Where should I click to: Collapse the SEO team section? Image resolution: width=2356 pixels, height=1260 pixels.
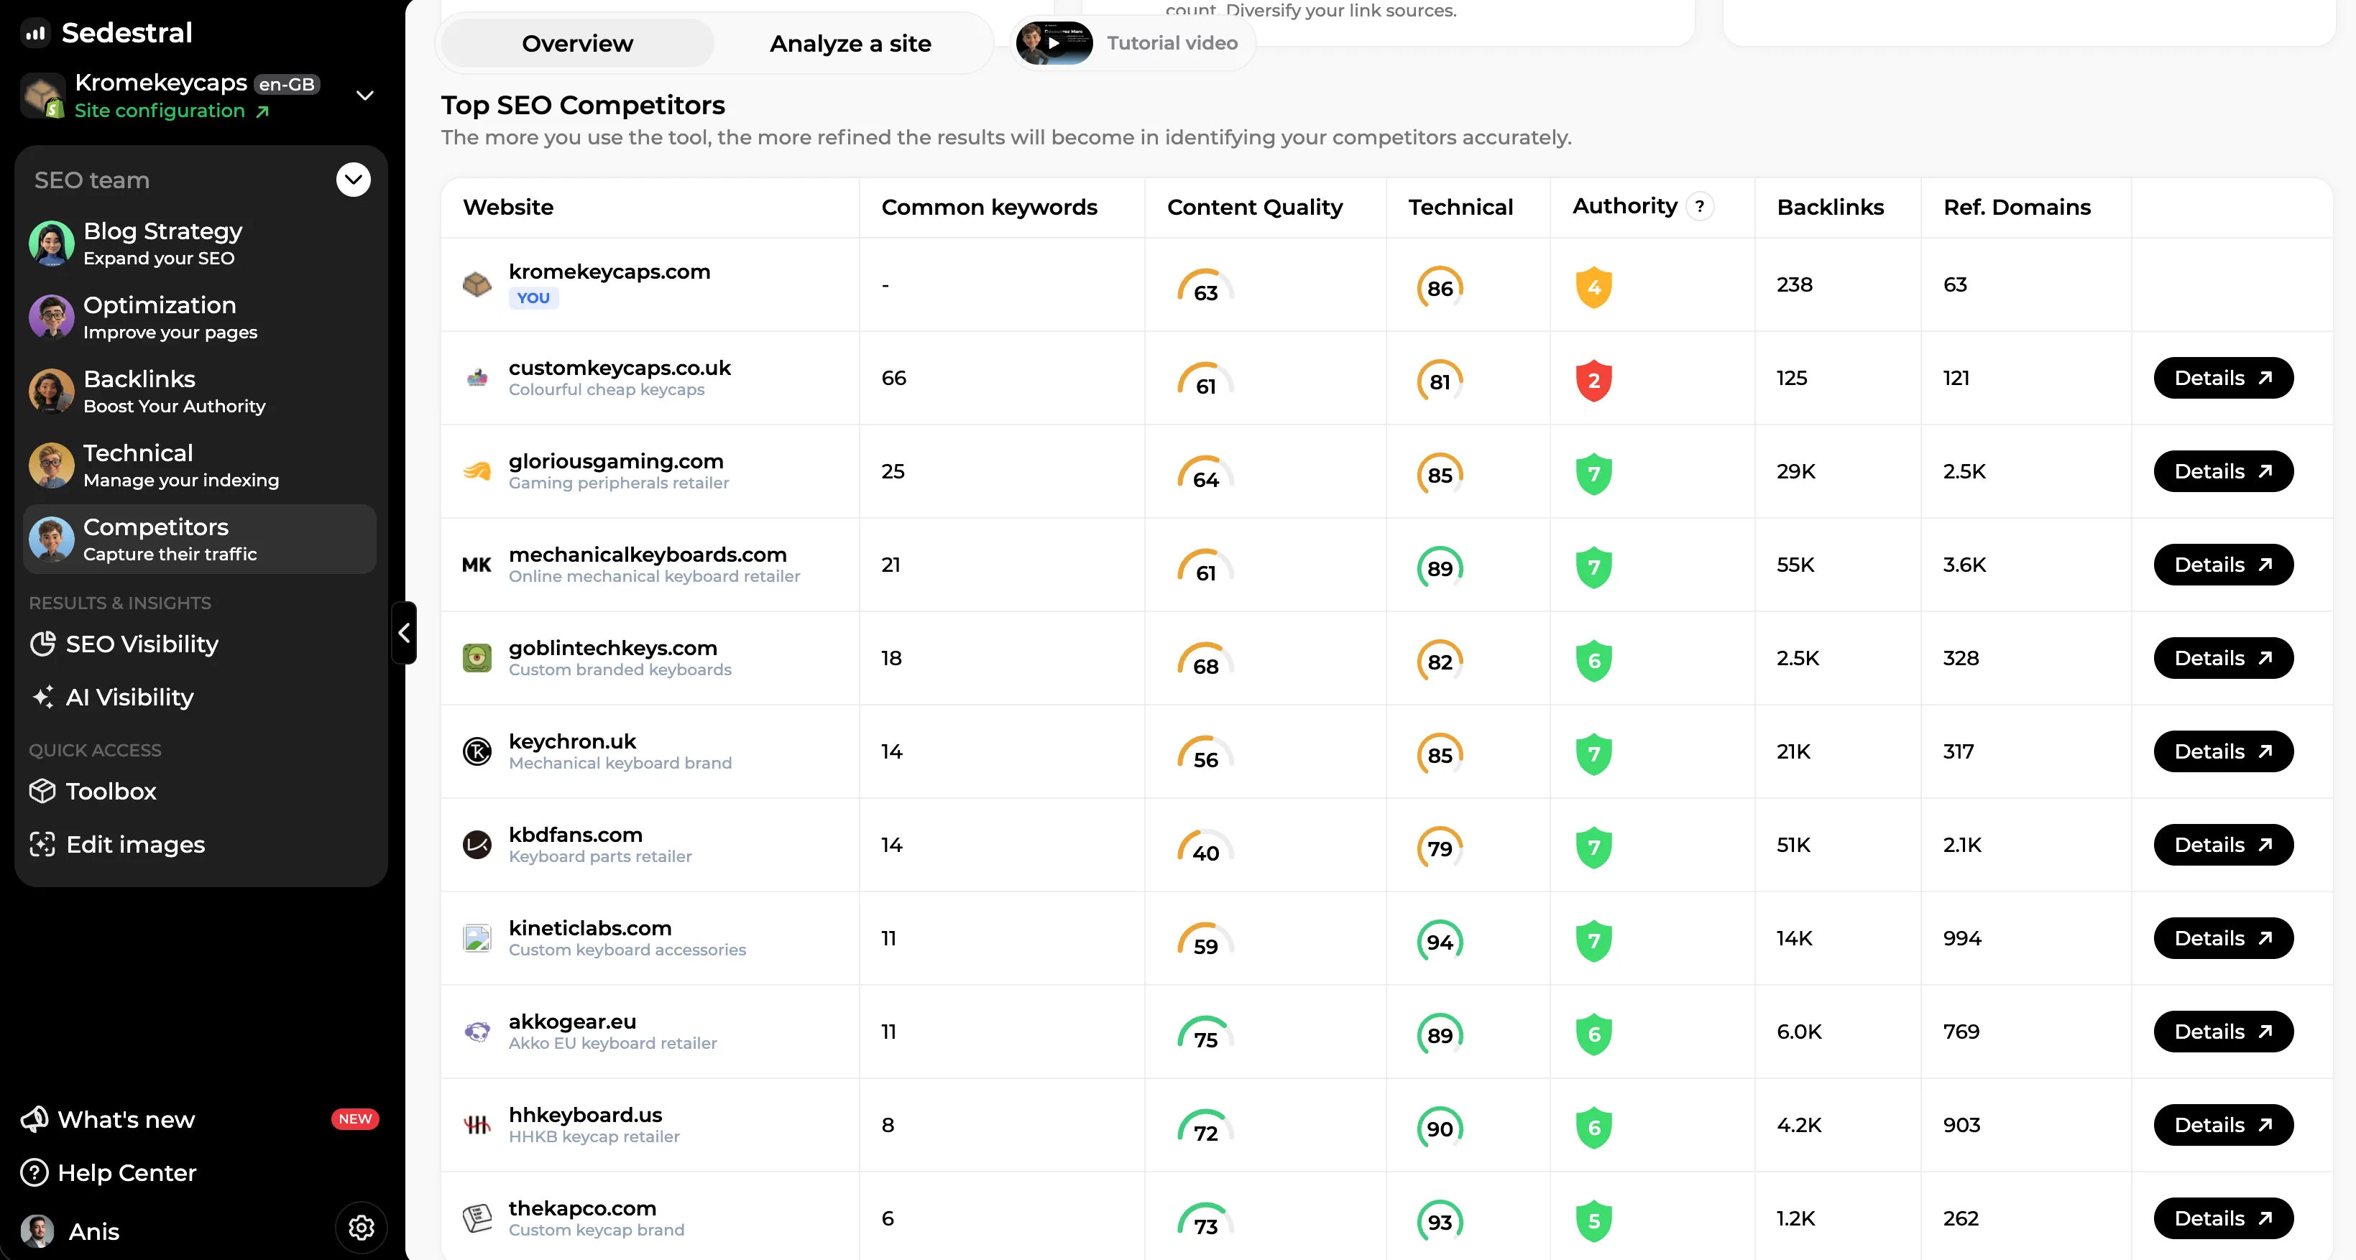[353, 179]
